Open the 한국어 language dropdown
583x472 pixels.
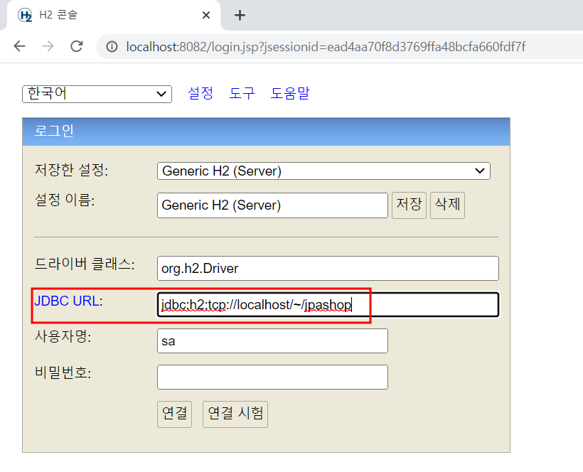click(97, 94)
